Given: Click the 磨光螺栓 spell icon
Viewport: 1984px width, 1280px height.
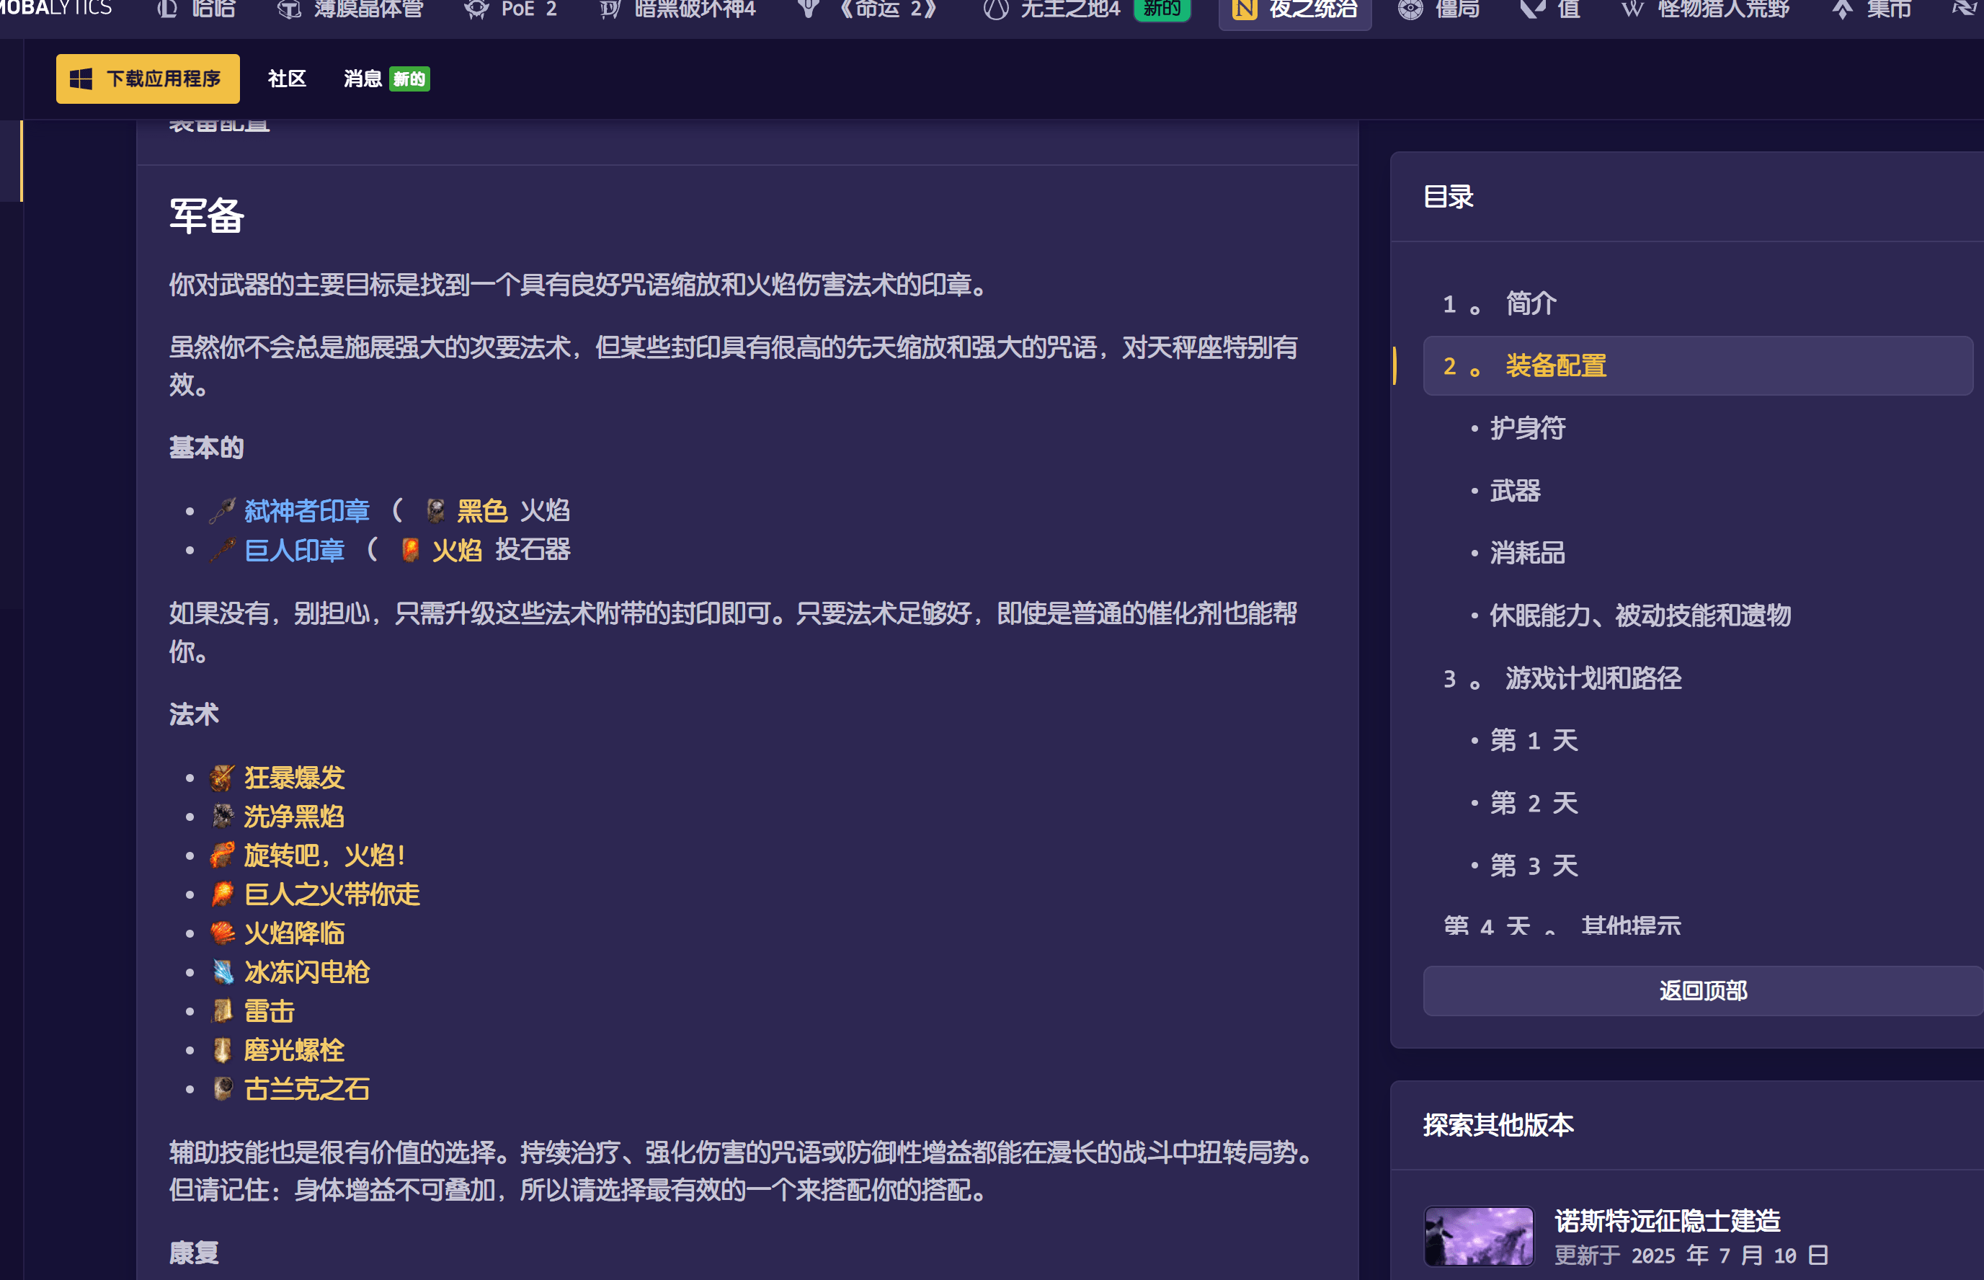Looking at the screenshot, I should click(x=222, y=1050).
